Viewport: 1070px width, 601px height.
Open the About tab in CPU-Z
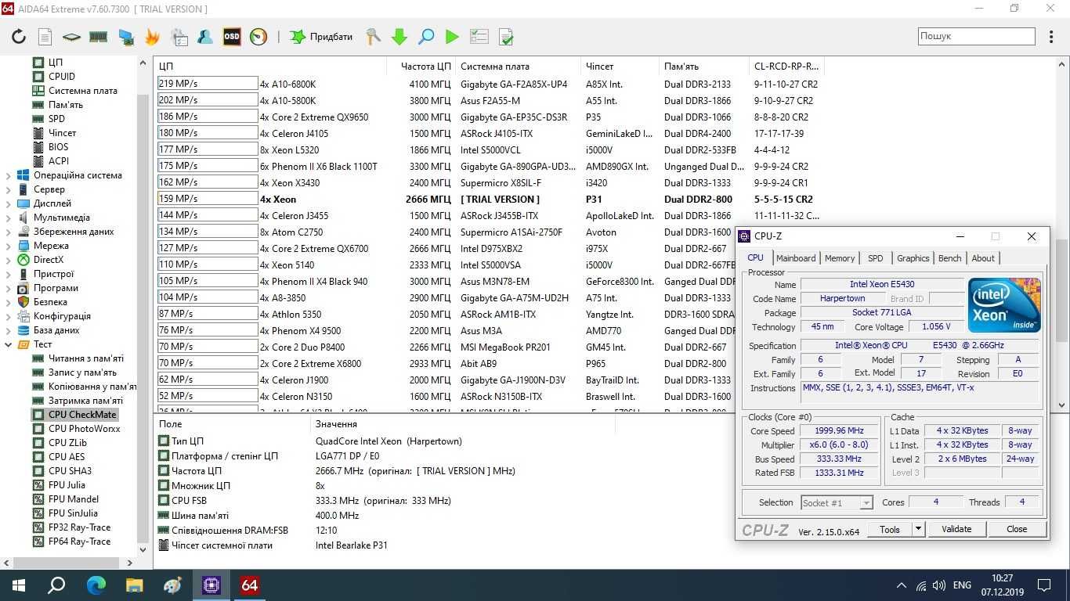tap(983, 258)
